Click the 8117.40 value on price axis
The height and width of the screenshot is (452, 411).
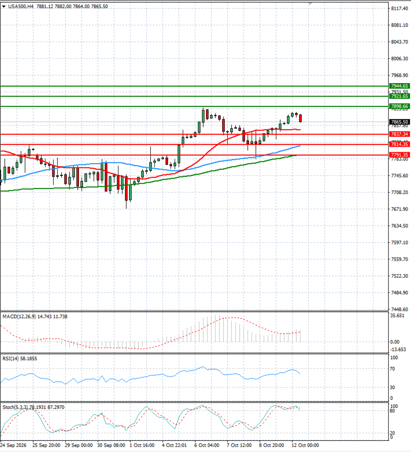coord(399,9)
